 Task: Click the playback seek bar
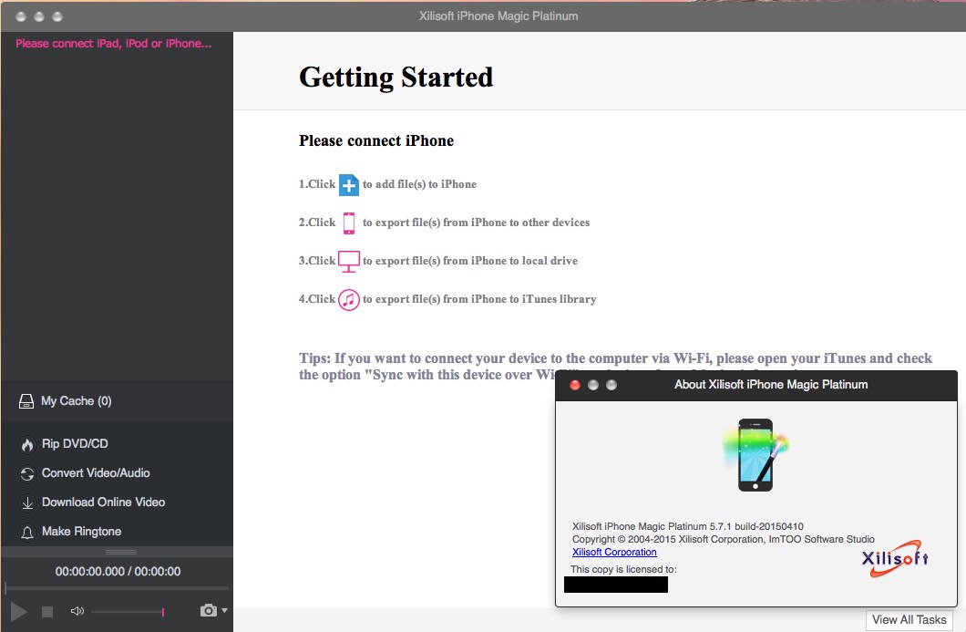(x=117, y=588)
